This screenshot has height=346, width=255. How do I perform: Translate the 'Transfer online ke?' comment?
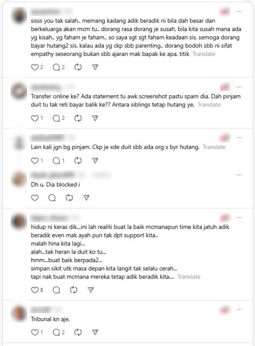point(209,105)
